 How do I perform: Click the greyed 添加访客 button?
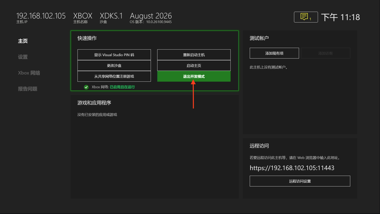point(325,53)
